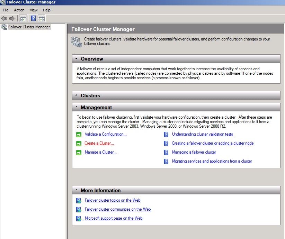285x239 pixels.
Task: Click the green arrow icon next to Create a Cluster
Action: point(79,144)
